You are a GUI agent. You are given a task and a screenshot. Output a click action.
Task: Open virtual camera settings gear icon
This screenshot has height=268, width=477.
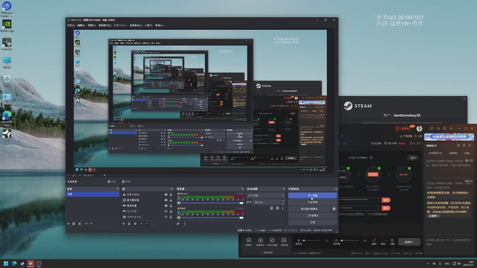click(x=334, y=209)
